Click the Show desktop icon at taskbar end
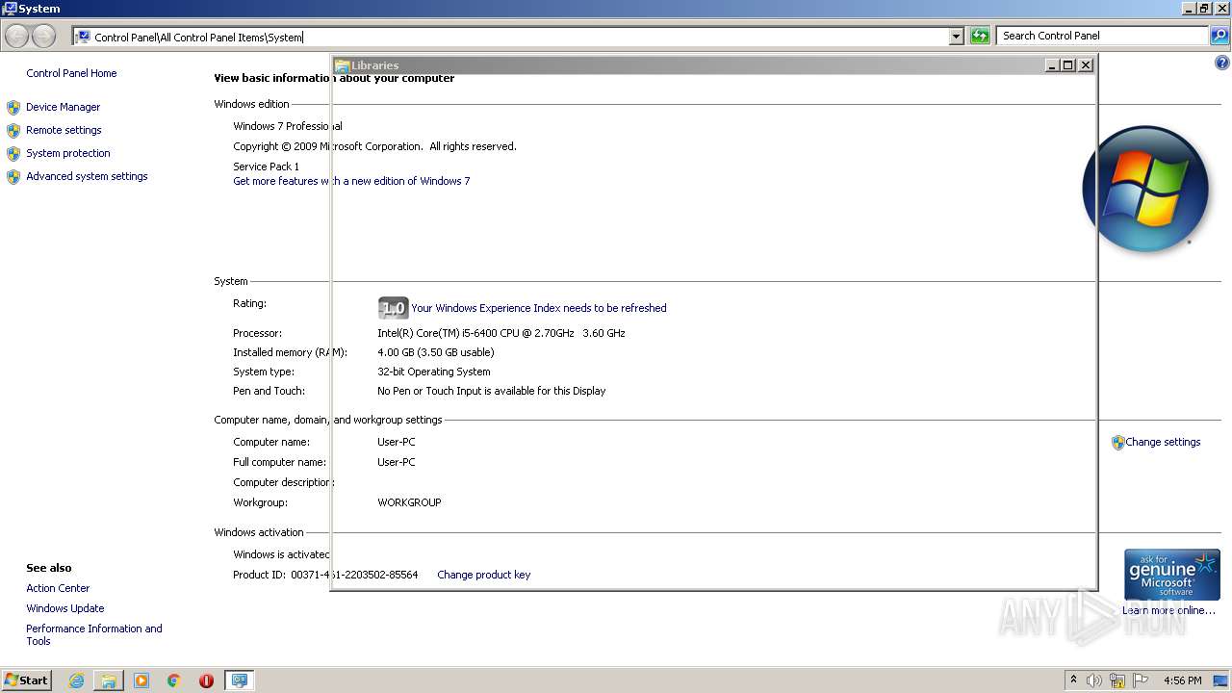The height and width of the screenshot is (693, 1232). [1220, 680]
